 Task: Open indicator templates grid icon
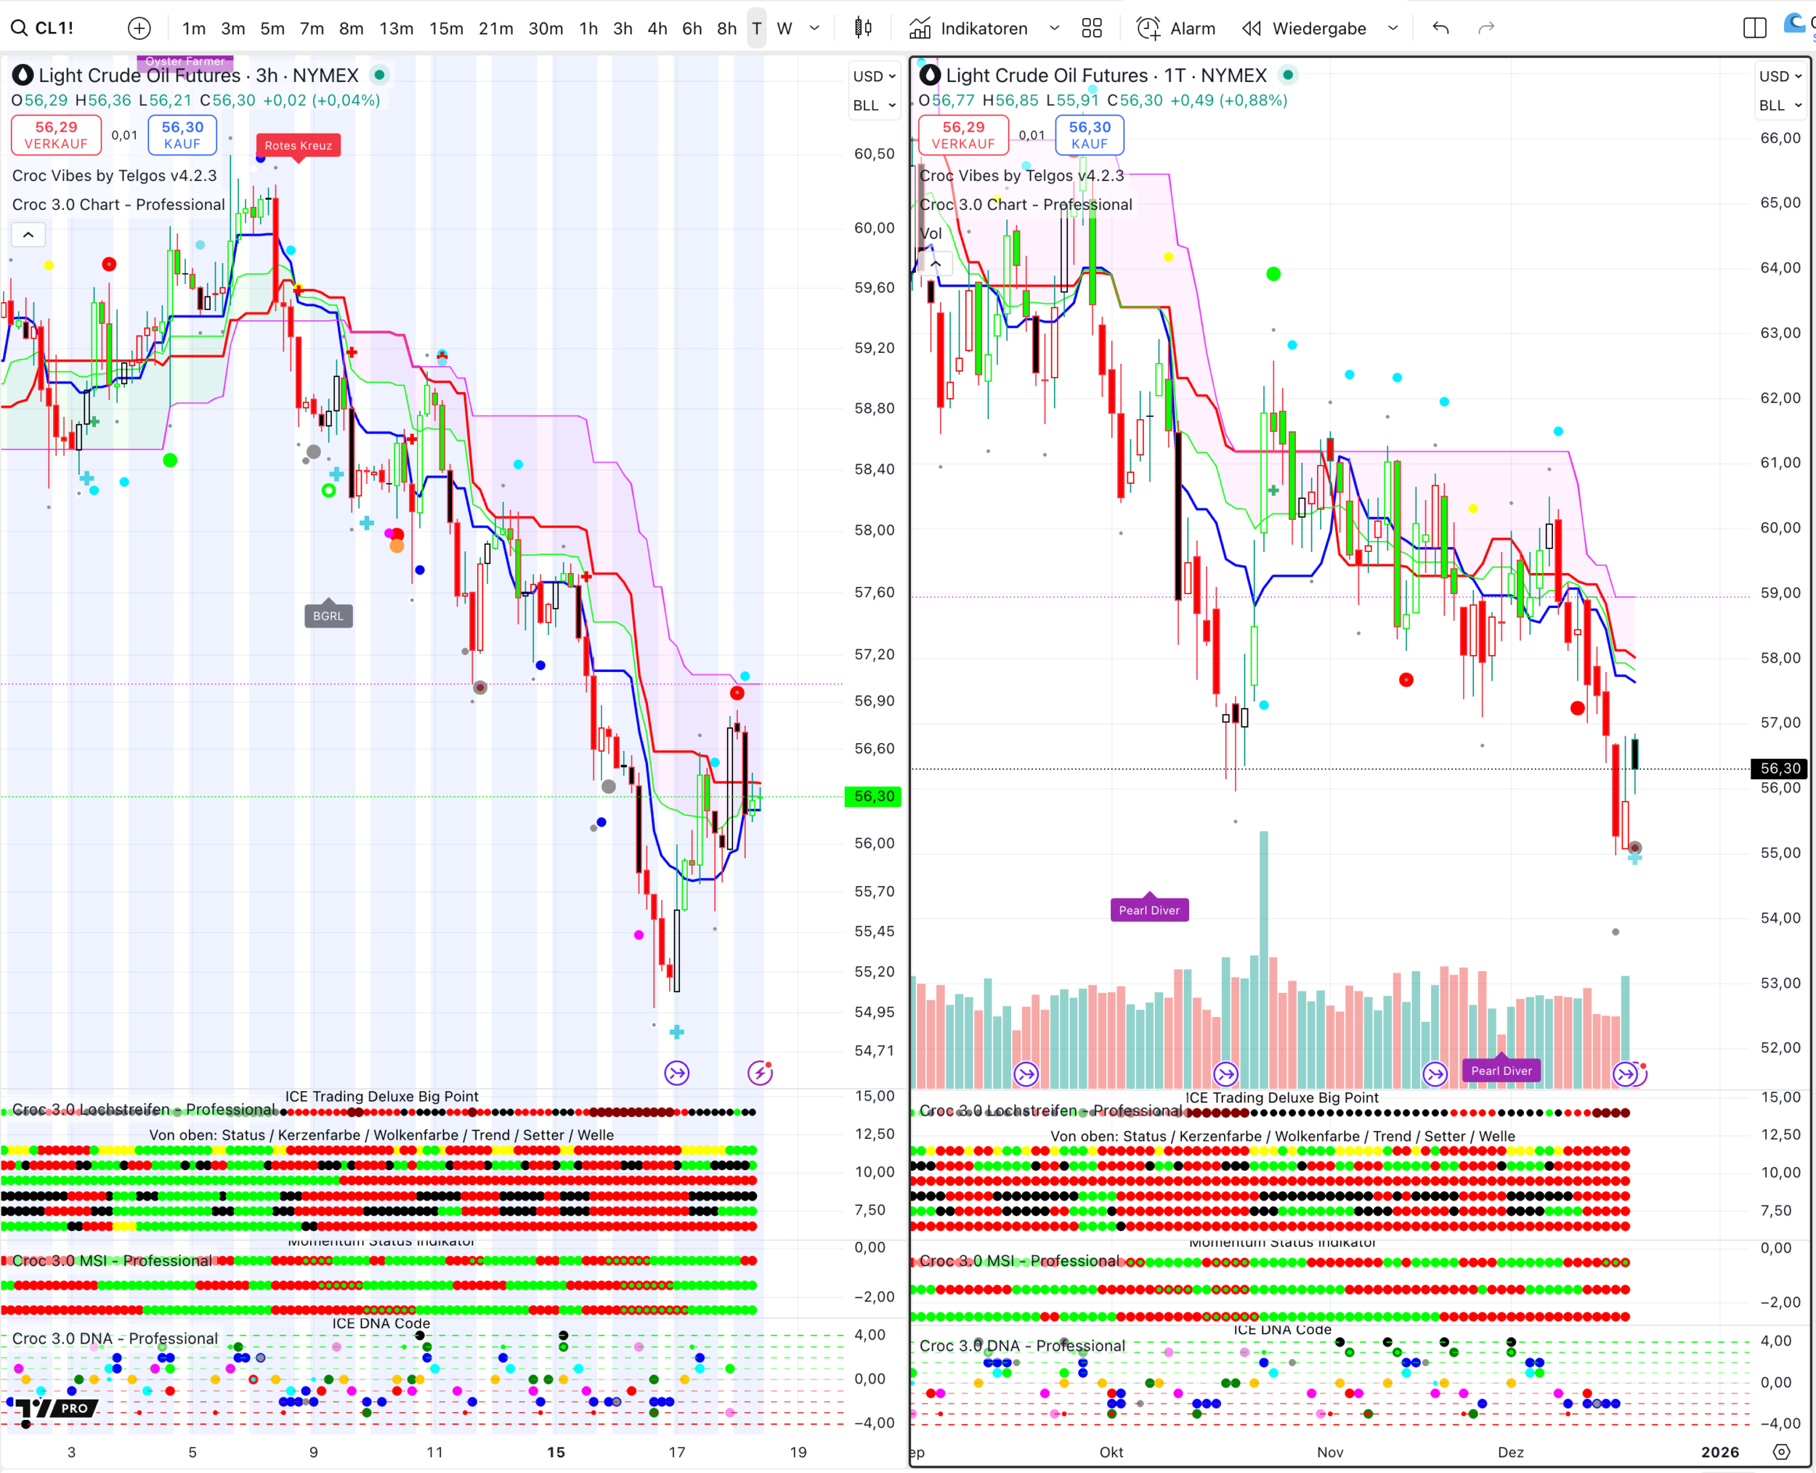1093,28
